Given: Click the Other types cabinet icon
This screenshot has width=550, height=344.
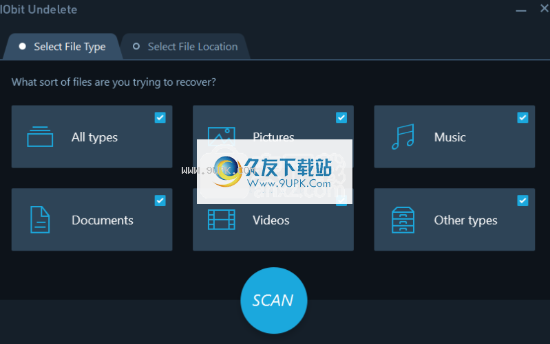Looking at the screenshot, I should pos(403,220).
